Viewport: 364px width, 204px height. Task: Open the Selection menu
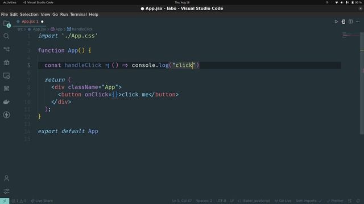coord(29,14)
